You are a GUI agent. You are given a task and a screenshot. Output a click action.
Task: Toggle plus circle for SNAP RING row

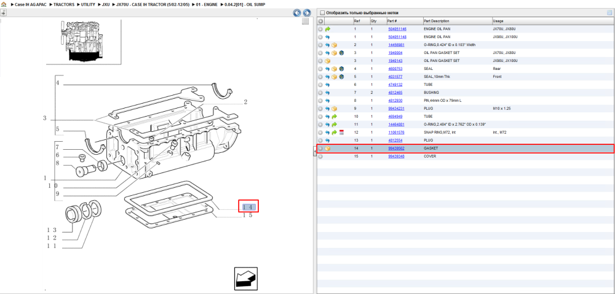(x=320, y=133)
